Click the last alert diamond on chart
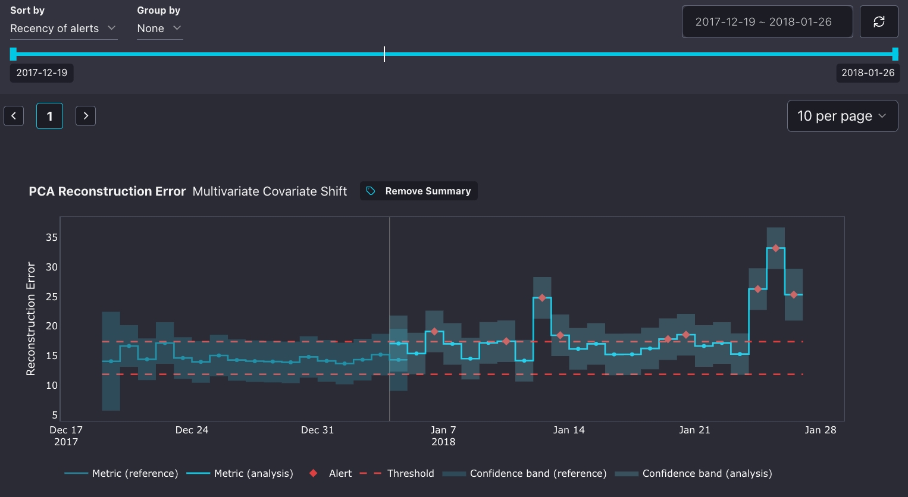Screen dimensions: 908x497 coord(794,295)
